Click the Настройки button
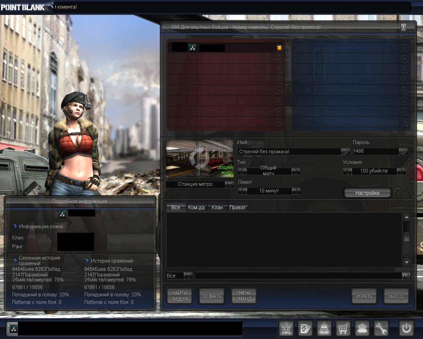This screenshot has width=423, height=339. click(x=367, y=193)
